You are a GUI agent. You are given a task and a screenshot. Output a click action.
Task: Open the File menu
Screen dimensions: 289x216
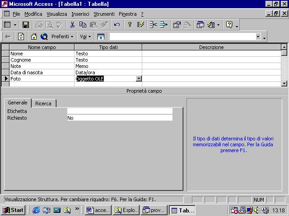tap(16, 14)
